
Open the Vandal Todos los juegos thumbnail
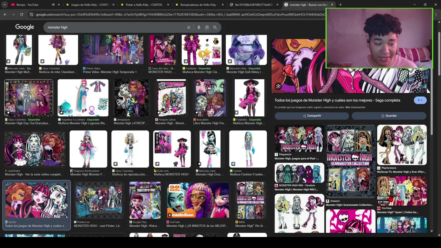(37, 200)
